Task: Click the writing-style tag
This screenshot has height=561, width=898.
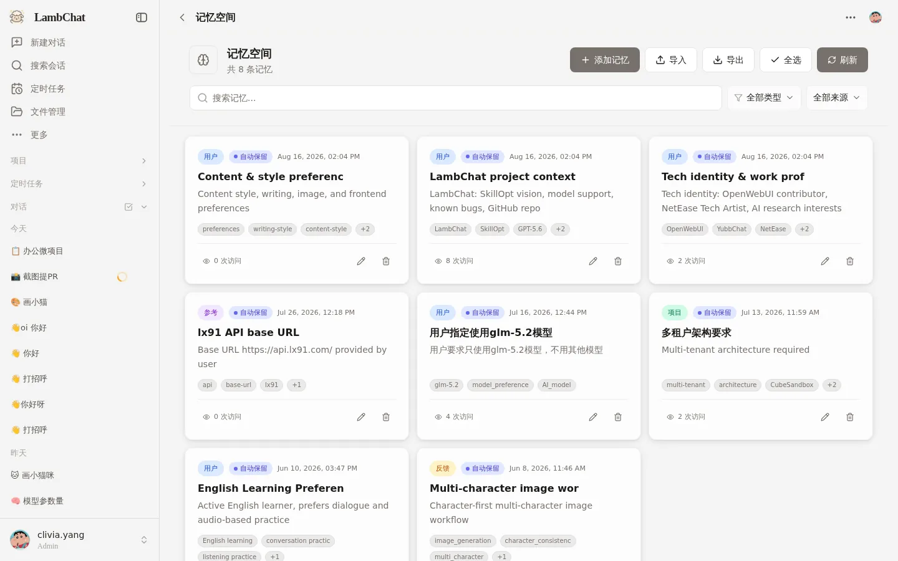Action: [273, 229]
